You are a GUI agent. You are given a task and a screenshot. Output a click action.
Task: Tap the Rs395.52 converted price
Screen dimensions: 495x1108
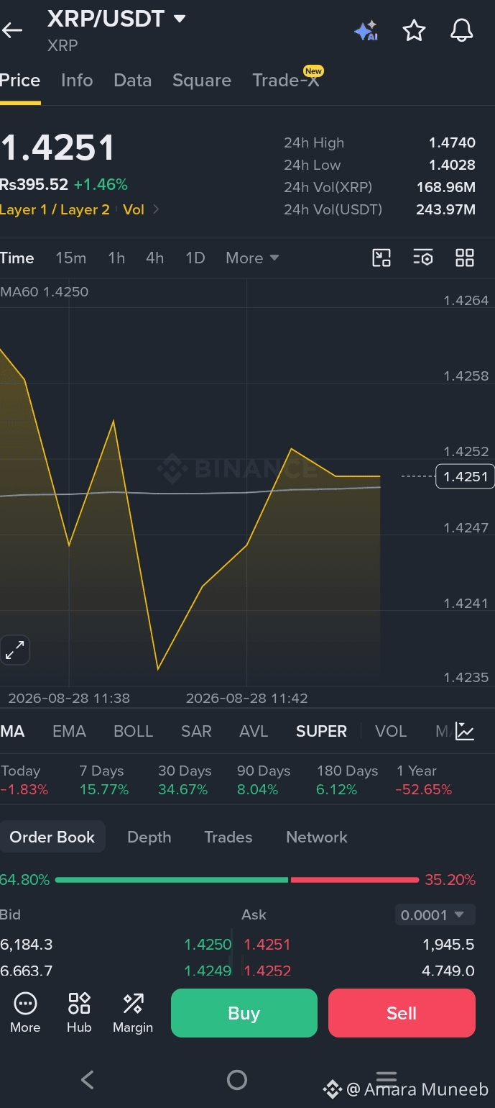34,185
